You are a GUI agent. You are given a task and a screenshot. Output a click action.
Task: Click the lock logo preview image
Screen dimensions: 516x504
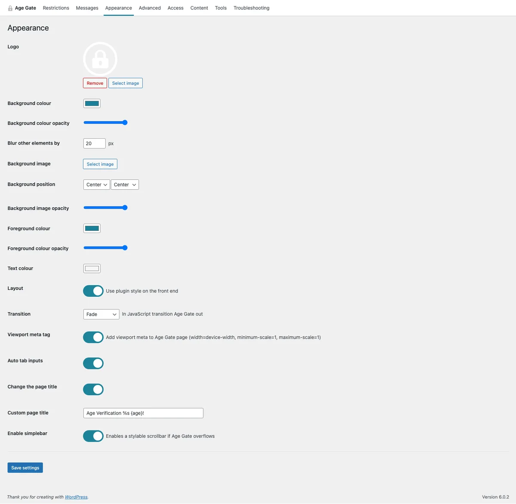(x=100, y=59)
